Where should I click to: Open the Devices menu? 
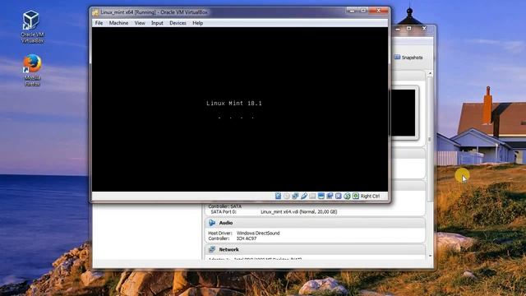click(178, 23)
